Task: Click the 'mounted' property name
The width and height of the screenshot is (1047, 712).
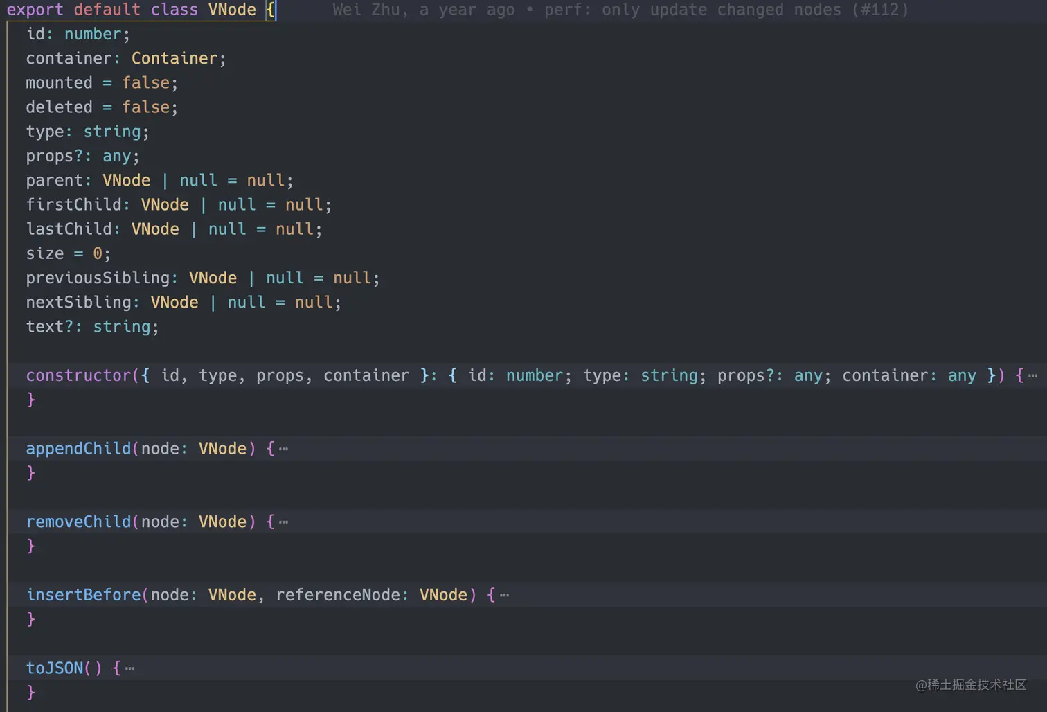Action: click(59, 82)
